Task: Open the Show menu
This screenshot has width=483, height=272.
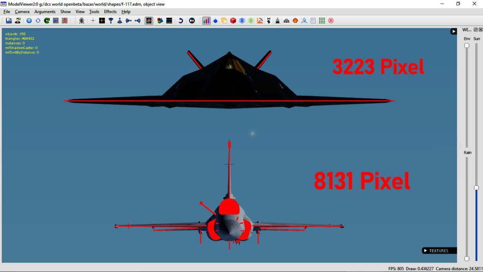Action: pos(65,12)
